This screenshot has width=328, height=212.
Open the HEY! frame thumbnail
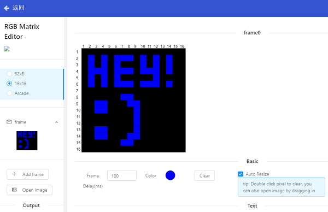(27, 141)
